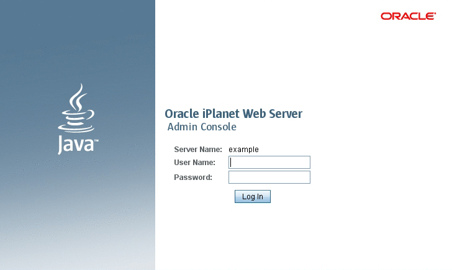Click the Oracle logo
Image resolution: width=452 pixels, height=270 pixels.
[408, 16]
